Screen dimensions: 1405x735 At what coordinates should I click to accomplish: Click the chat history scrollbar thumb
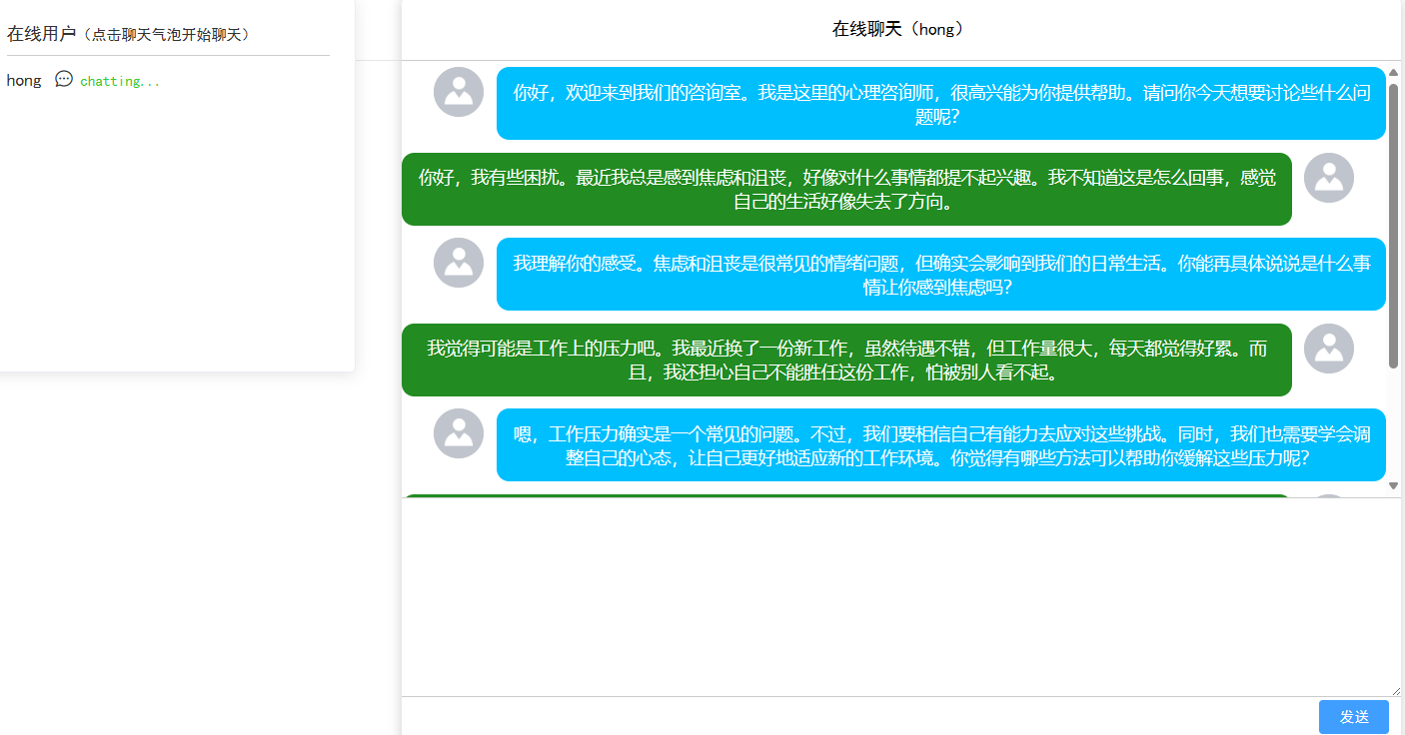pyautogui.click(x=1394, y=226)
